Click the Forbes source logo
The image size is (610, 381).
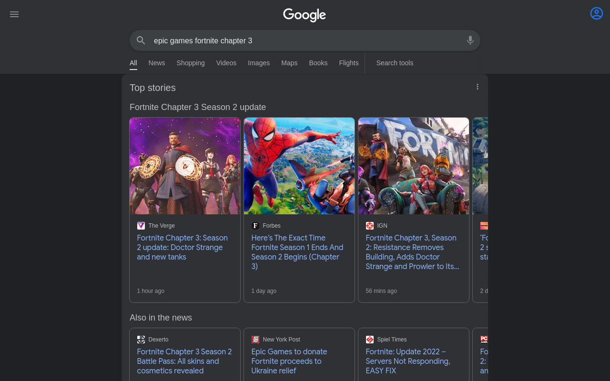click(x=255, y=226)
